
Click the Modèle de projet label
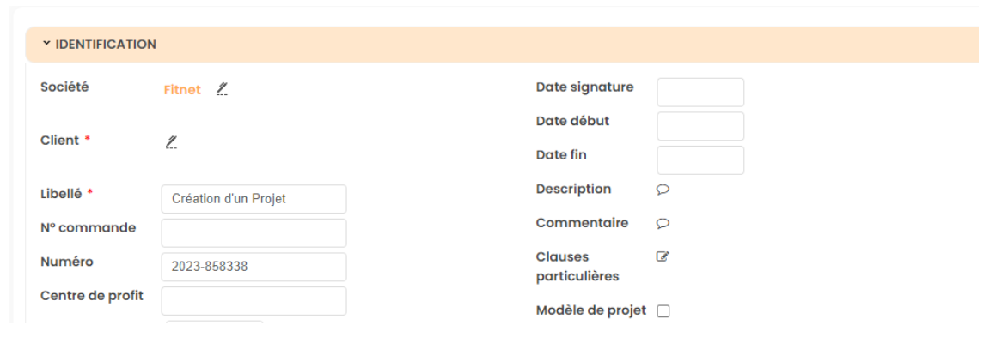click(590, 310)
